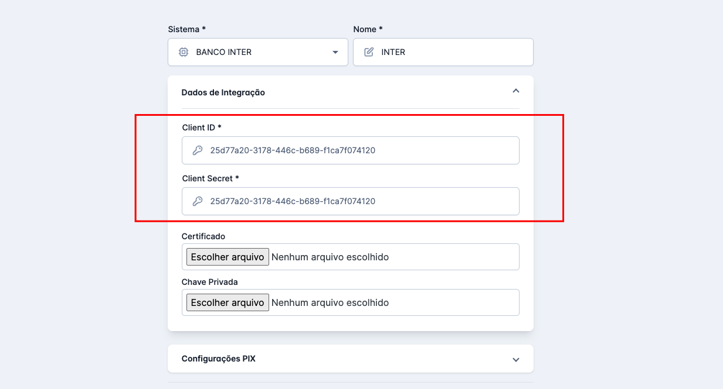Click the chip icon in Sistema field
The width and height of the screenshot is (723, 389).
click(184, 52)
